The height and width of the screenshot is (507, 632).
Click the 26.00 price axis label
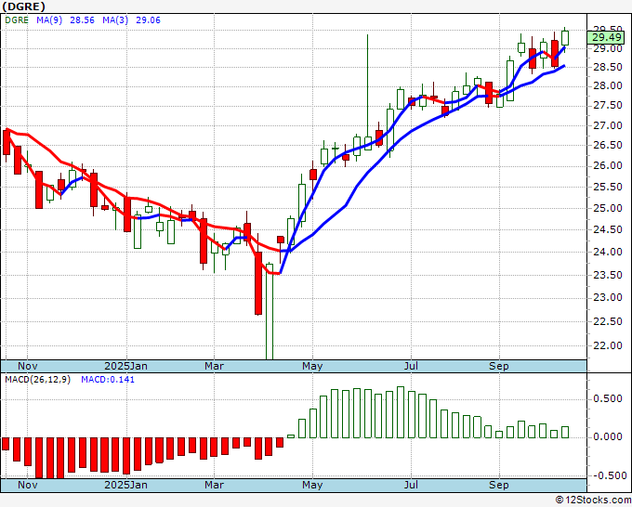tap(608, 165)
